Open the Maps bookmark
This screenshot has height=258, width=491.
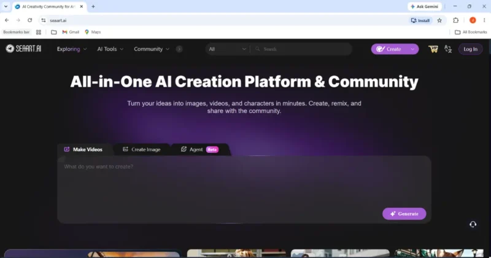pos(93,32)
